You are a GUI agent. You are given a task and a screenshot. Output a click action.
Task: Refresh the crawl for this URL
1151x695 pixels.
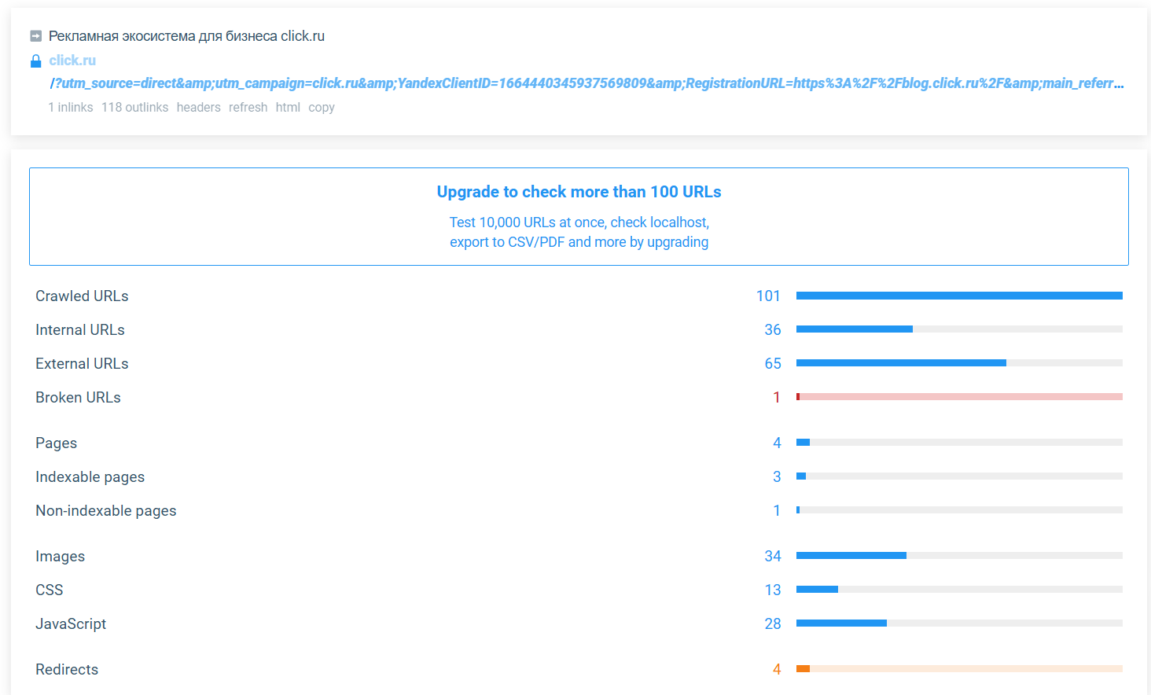click(248, 108)
